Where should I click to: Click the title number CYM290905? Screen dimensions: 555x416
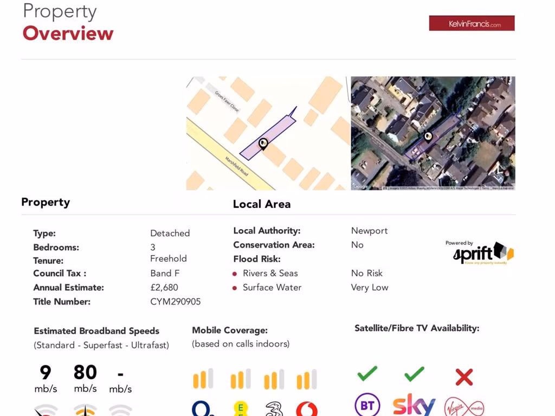pyautogui.click(x=175, y=302)
